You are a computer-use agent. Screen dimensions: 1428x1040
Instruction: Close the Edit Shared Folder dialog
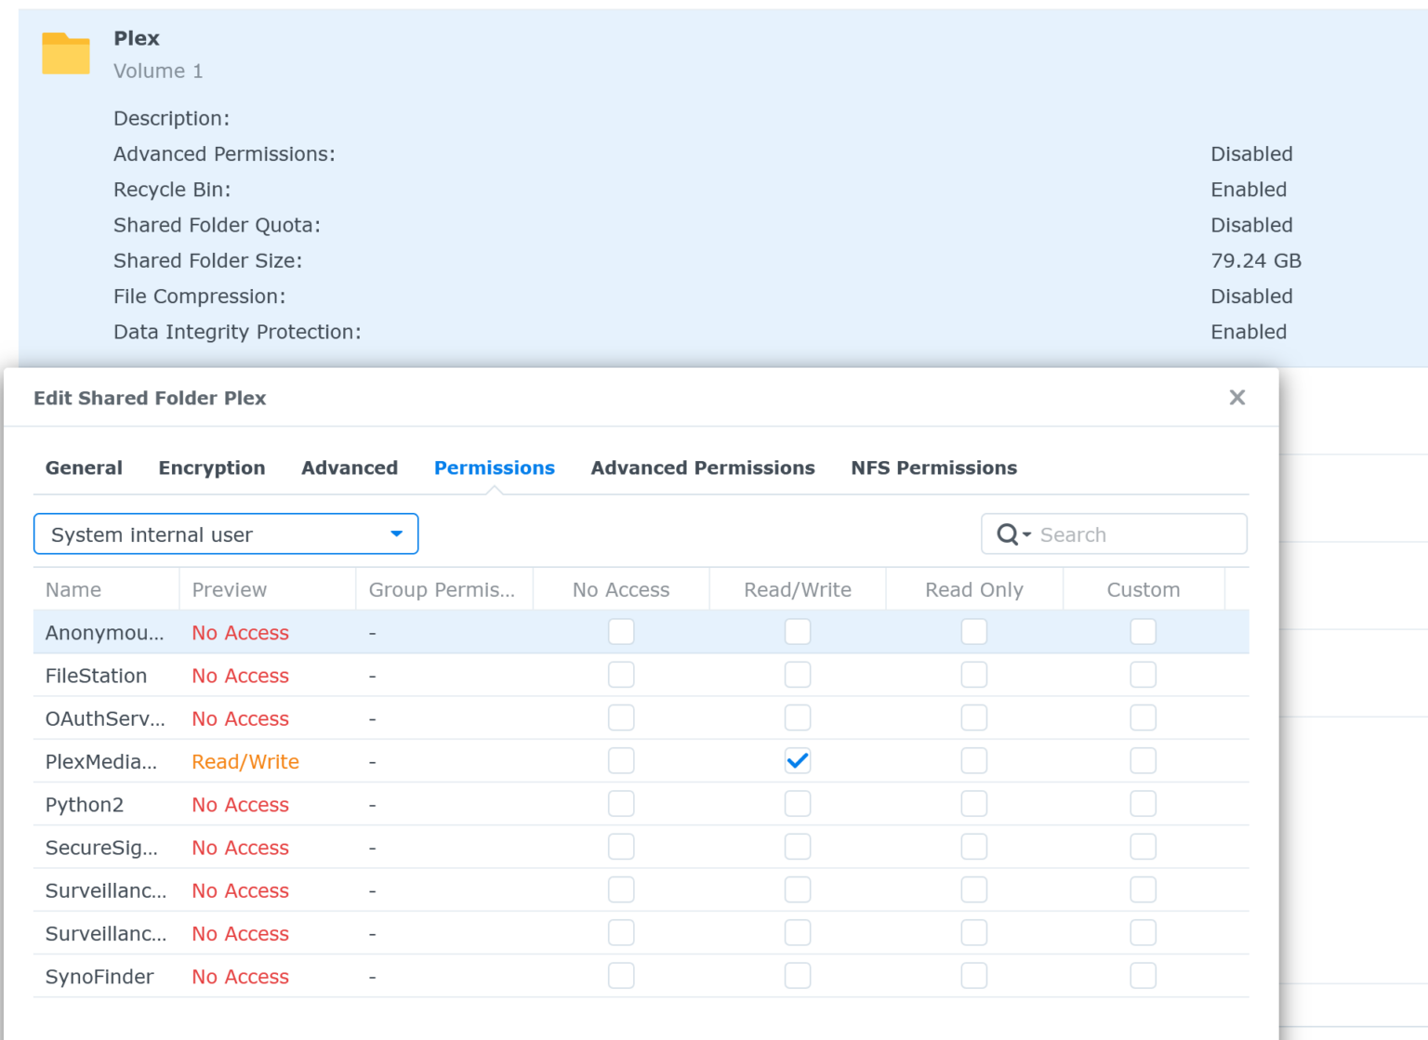1237,398
